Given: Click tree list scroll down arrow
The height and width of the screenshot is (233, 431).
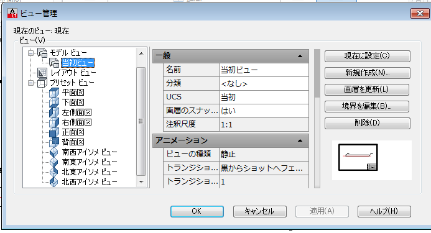Looking at the screenshot, I should pyautogui.click(x=141, y=181).
